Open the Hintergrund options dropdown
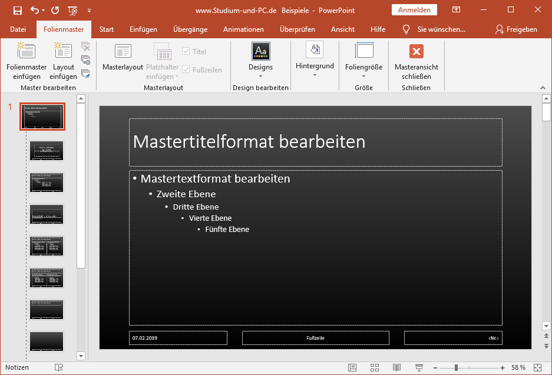552x375 pixels. (315, 60)
